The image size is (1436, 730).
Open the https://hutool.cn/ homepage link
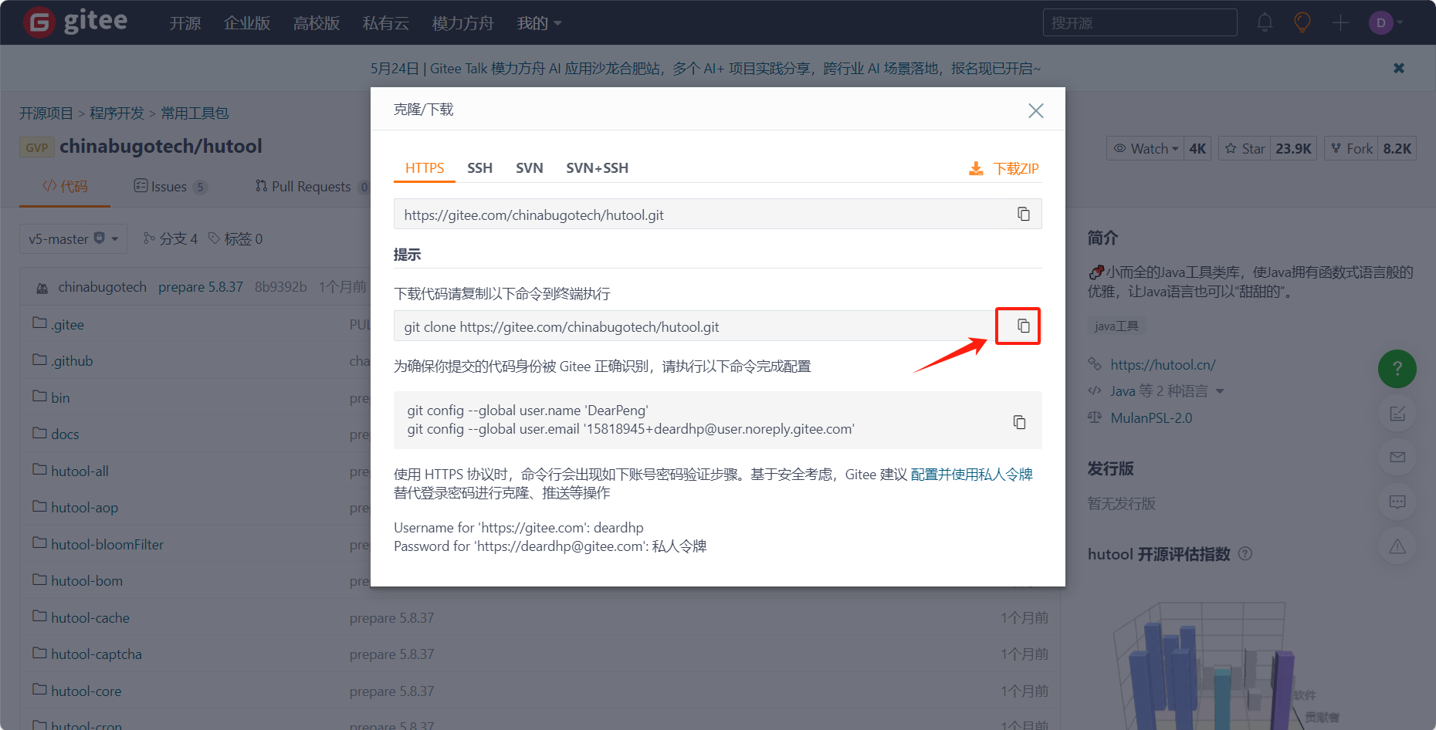coord(1163,364)
